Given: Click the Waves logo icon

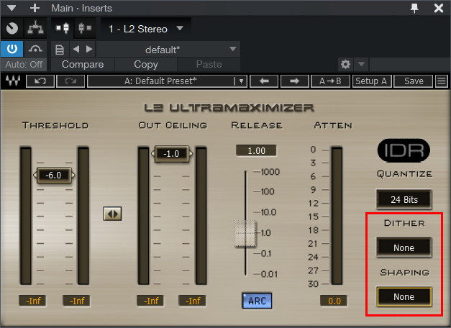Looking at the screenshot, I should (x=13, y=81).
